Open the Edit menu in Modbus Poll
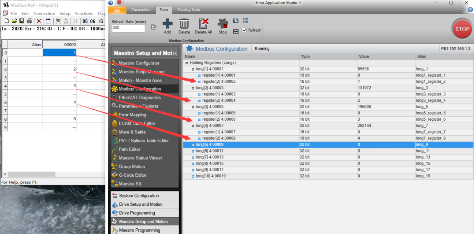 25,13
